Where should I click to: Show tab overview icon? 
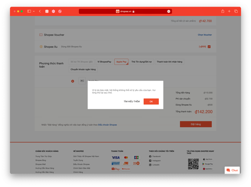236,11
